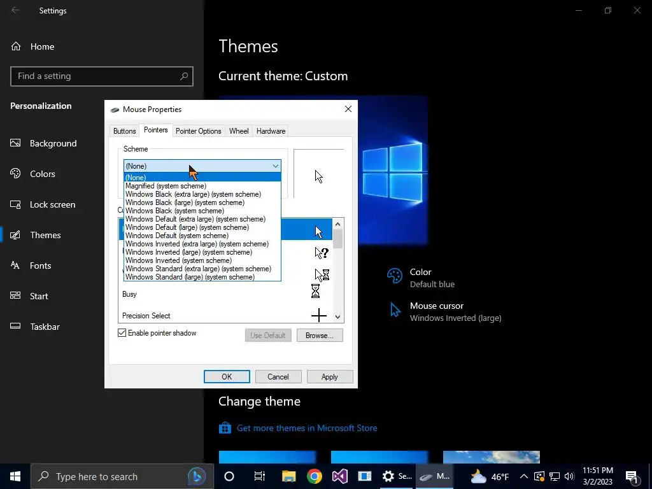Switch to the Buttons tab
Viewport: 652px width, 489px height.
pyautogui.click(x=124, y=131)
